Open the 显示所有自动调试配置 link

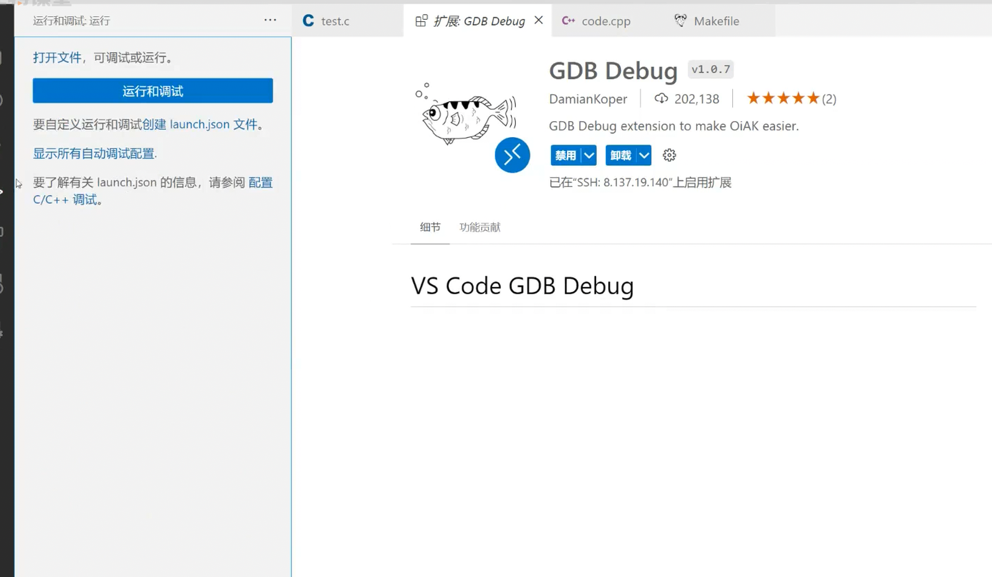pyautogui.click(x=94, y=153)
